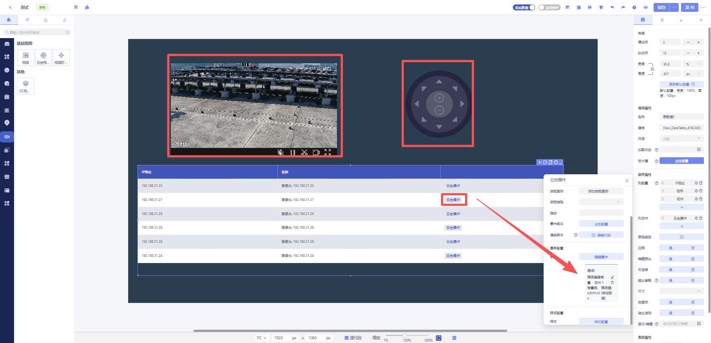Viewport: 711px width, 343px height.
Task: Select the 视频 component
Action: pos(26,58)
